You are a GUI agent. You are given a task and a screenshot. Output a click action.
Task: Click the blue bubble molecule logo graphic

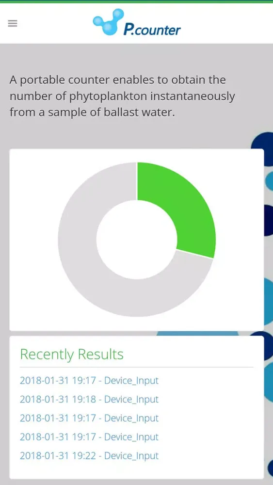(x=108, y=22)
